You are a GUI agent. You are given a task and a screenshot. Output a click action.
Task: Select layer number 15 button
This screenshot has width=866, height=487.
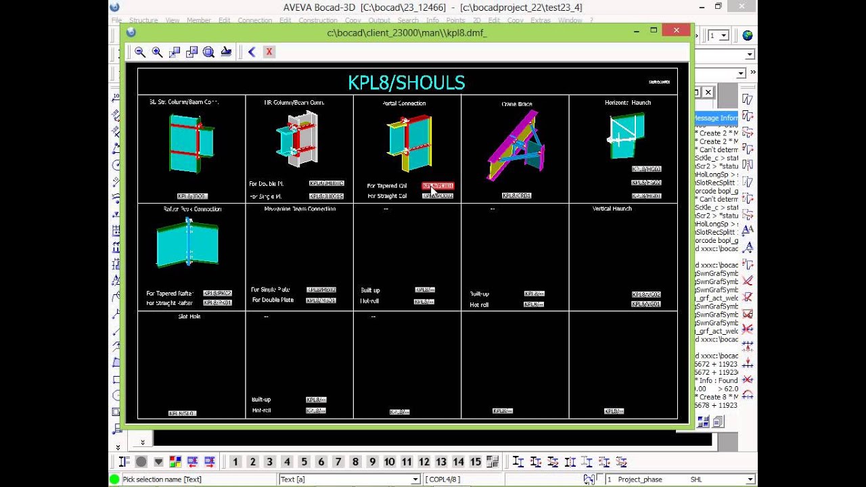coord(476,462)
